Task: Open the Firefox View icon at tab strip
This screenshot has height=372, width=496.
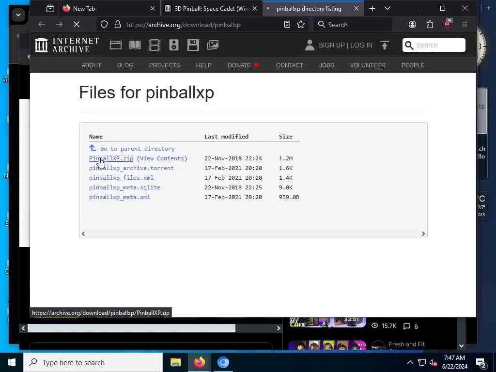Action: click(50, 9)
